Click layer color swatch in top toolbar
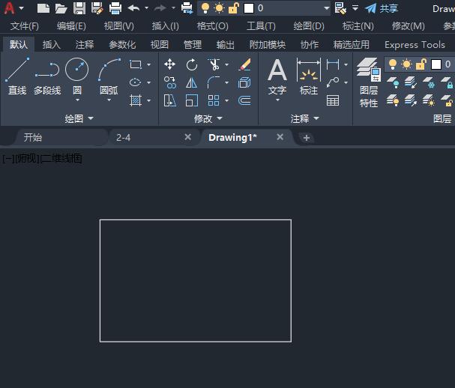This screenshot has height=388, width=455. pos(249,8)
